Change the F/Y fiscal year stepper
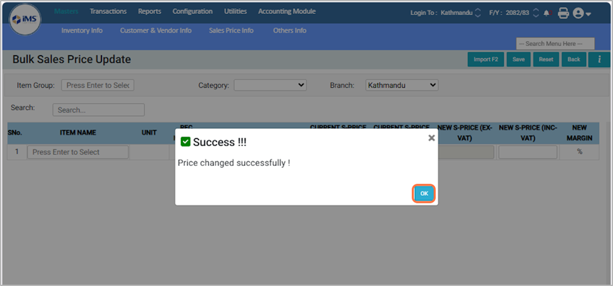The height and width of the screenshot is (286, 613). coord(535,13)
